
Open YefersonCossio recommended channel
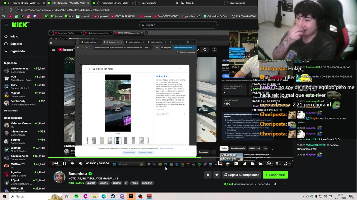pos(24,125)
